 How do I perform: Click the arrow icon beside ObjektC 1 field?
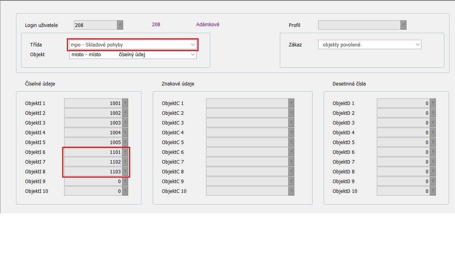(x=291, y=103)
